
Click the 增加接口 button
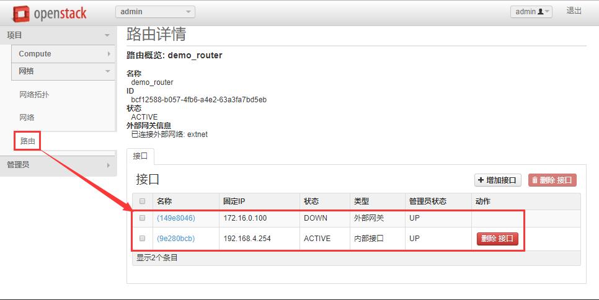pos(498,180)
